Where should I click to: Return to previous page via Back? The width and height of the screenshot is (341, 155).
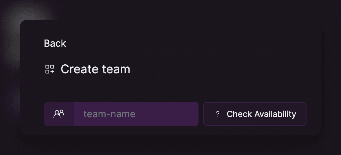tap(55, 43)
